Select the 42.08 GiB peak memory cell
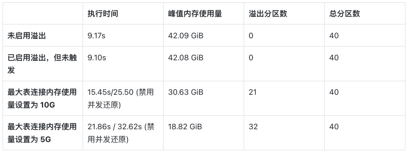The height and width of the screenshot is (152, 409). tap(186, 58)
